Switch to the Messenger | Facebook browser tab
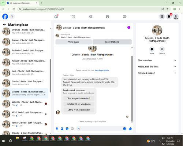 click(22, 3)
